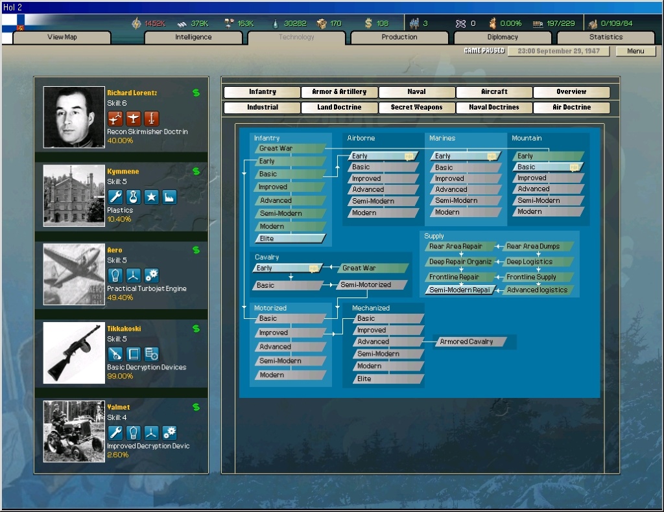
Task: Click Kymmene's chemistry flask icon
Action: (134, 197)
